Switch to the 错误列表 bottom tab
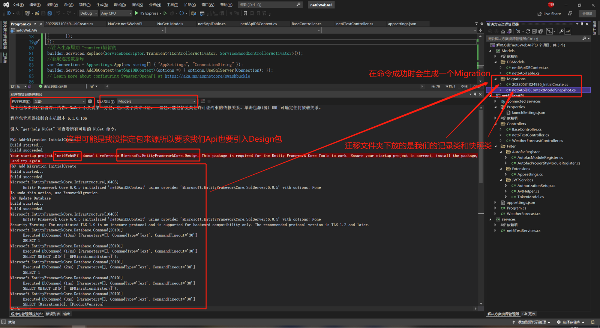The width and height of the screenshot is (600, 328). (x=53, y=314)
